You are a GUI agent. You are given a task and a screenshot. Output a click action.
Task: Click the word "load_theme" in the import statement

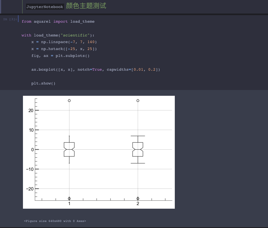click(82, 21)
